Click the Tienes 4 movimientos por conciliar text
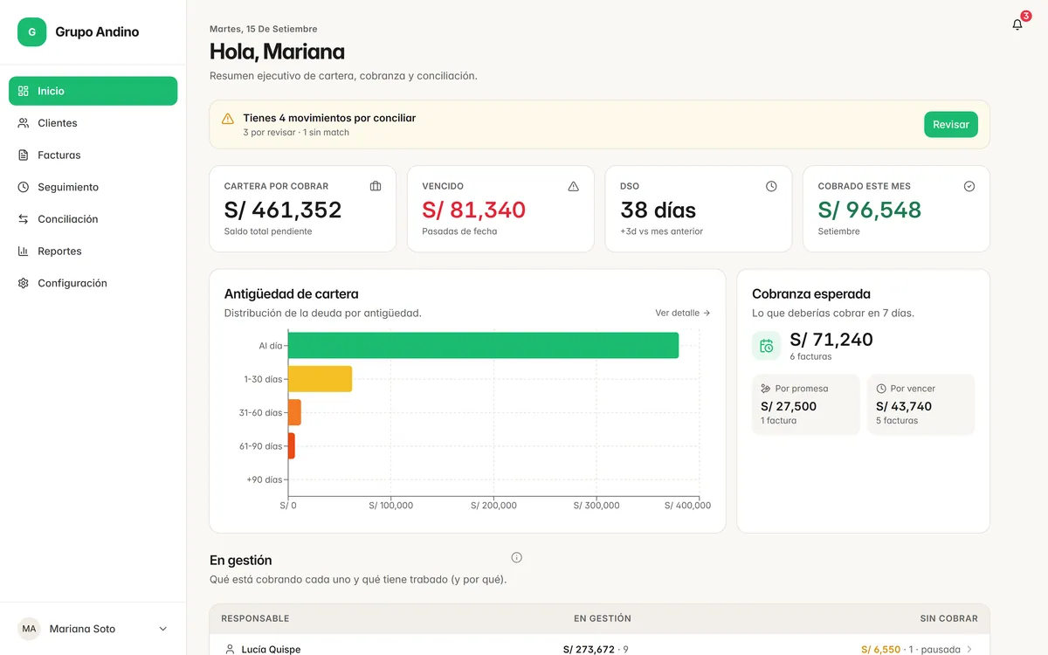This screenshot has height=655, width=1048. pyautogui.click(x=329, y=118)
